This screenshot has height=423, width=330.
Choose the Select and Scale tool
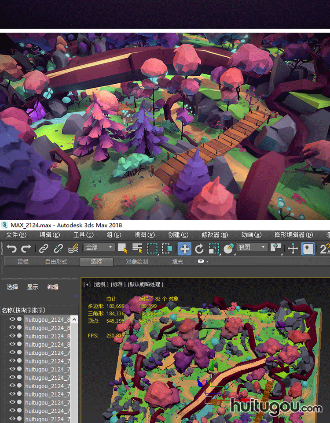pyautogui.click(x=214, y=249)
